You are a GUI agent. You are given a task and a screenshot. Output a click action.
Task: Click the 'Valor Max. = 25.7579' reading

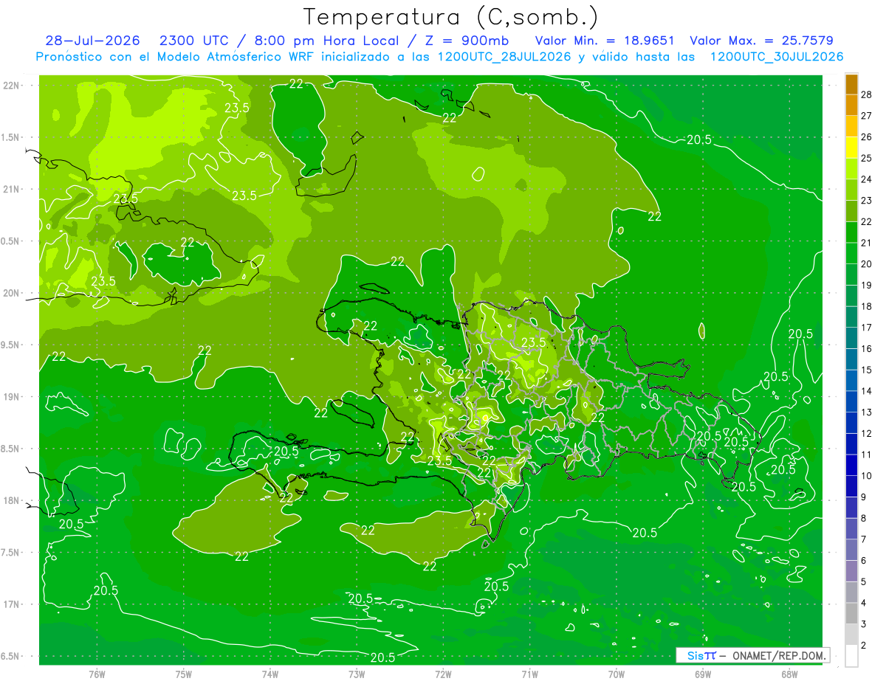pos(761,41)
